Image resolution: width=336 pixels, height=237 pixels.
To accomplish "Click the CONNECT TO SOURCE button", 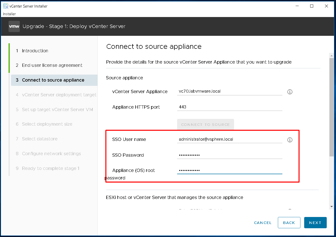I will tap(205, 124).
